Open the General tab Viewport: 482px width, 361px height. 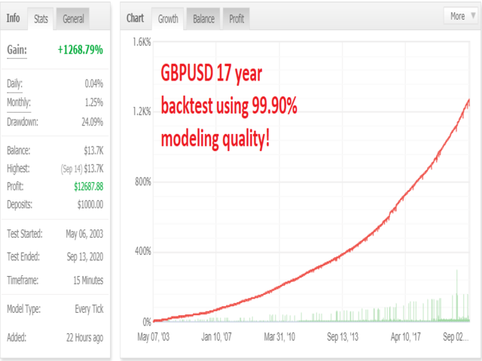click(x=73, y=19)
